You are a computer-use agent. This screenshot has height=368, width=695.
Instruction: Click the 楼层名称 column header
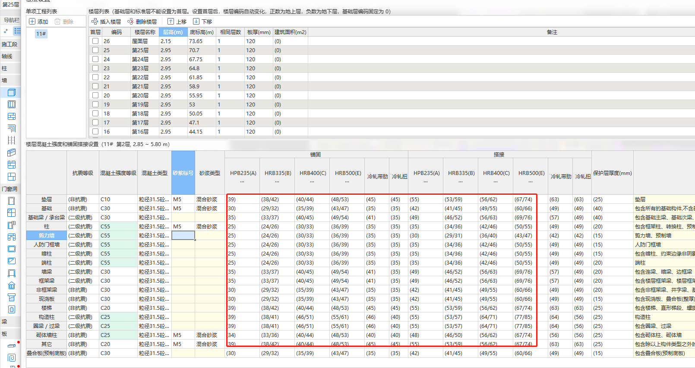pos(145,32)
